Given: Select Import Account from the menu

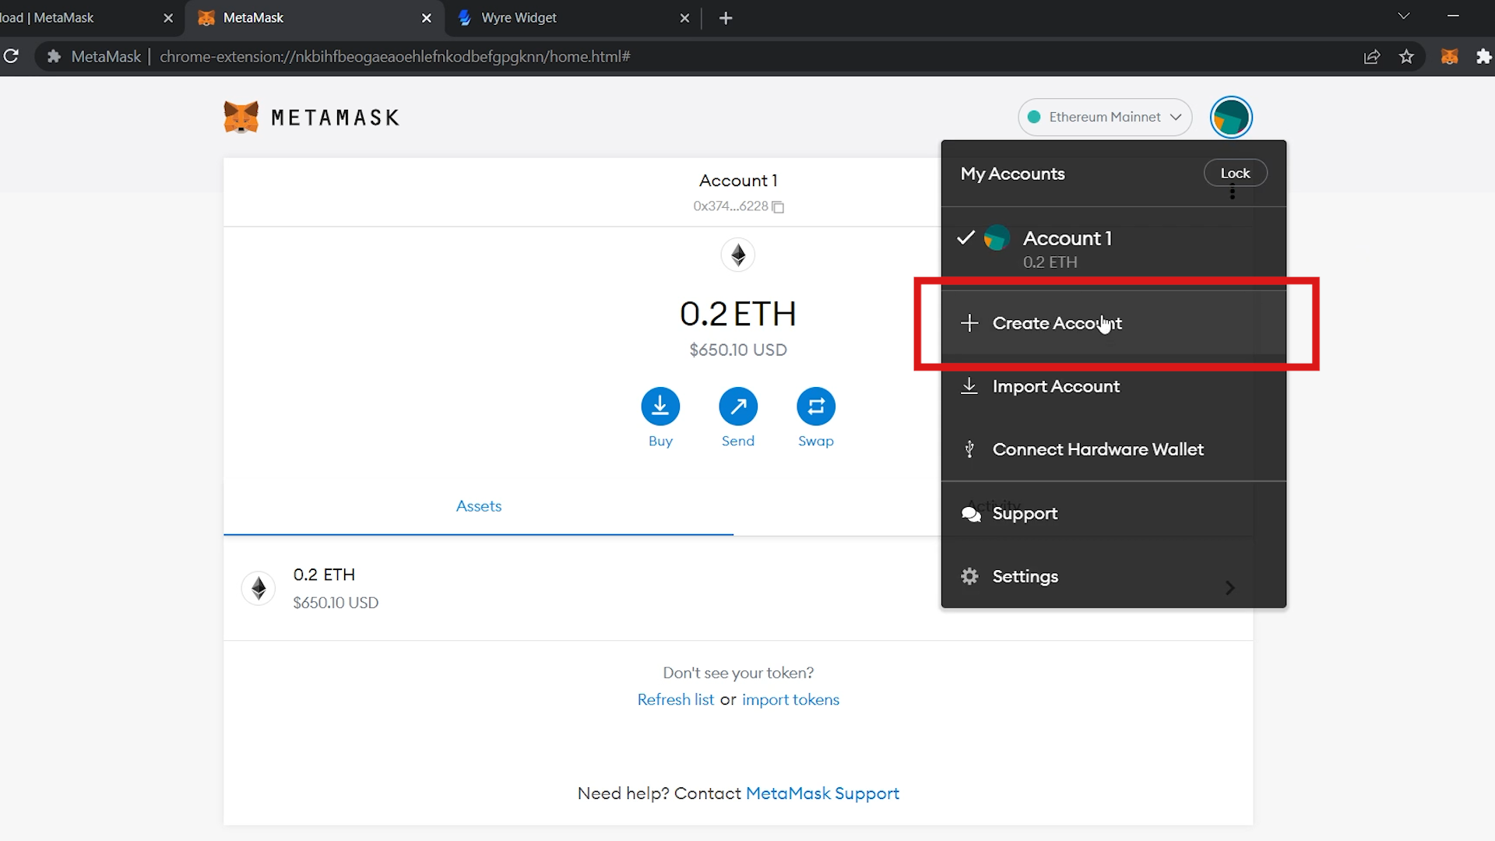Looking at the screenshot, I should point(1056,386).
